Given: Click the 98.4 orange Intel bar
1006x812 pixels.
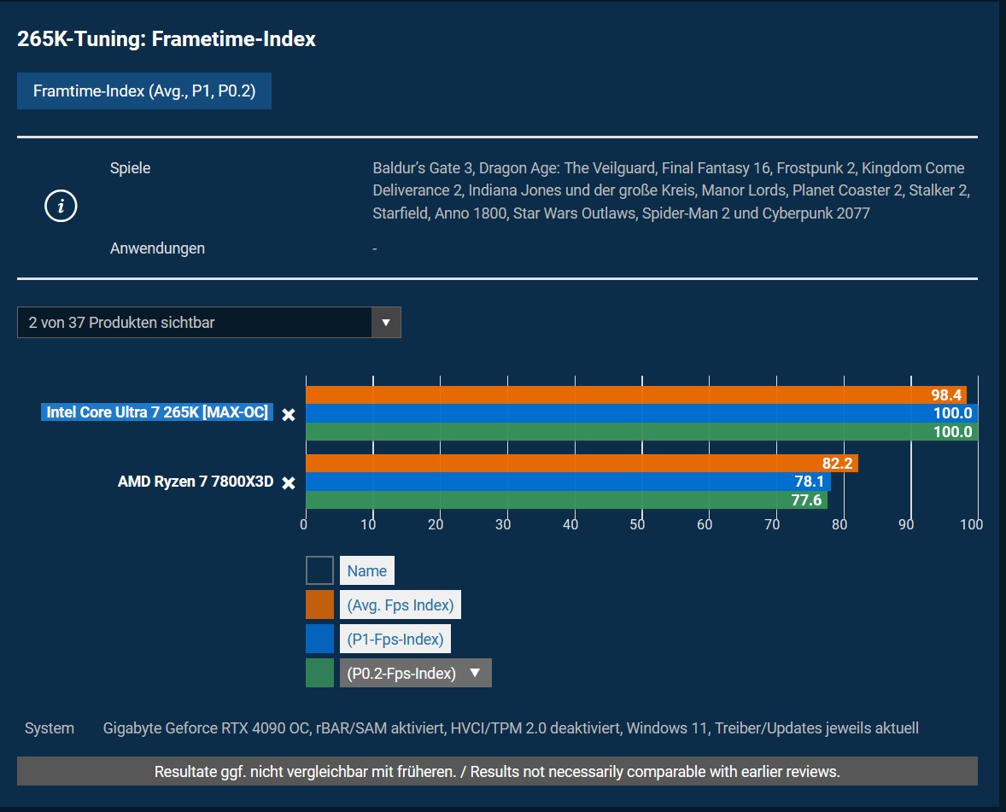Looking at the screenshot, I should click(x=636, y=395).
